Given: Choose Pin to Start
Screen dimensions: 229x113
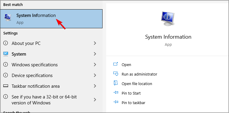Looking at the screenshot, I should point(131,93).
